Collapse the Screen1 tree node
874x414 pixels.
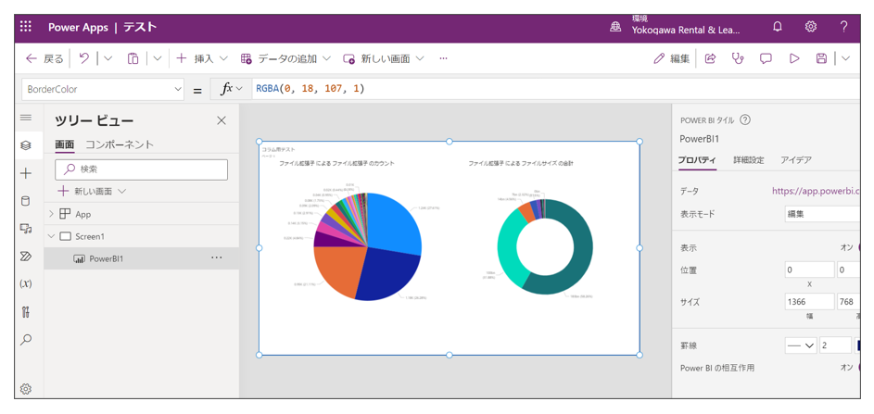tap(51, 236)
